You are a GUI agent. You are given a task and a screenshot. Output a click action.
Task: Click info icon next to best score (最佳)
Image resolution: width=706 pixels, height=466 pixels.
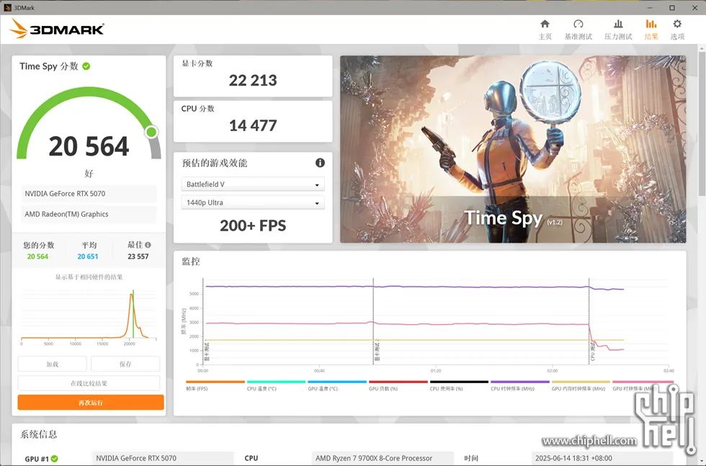click(148, 245)
